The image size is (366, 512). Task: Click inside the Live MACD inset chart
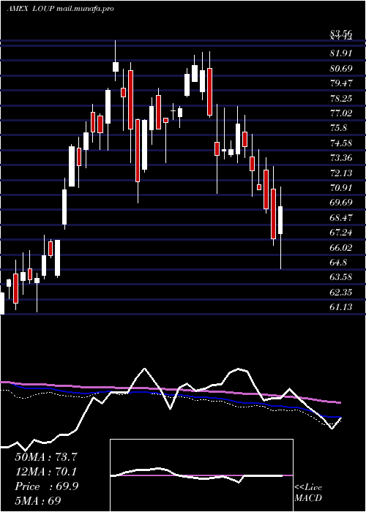click(201, 475)
